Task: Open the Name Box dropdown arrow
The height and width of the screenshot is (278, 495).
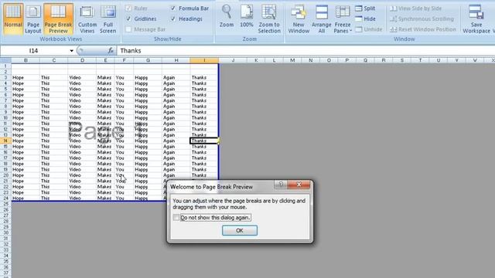Action: click(x=72, y=50)
